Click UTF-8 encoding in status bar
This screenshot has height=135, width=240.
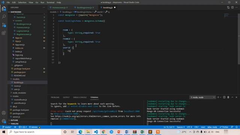(189, 127)
